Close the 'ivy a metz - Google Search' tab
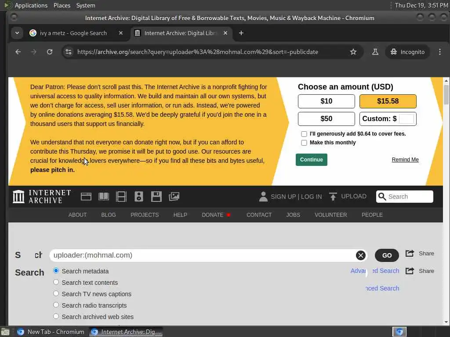 pos(121,33)
